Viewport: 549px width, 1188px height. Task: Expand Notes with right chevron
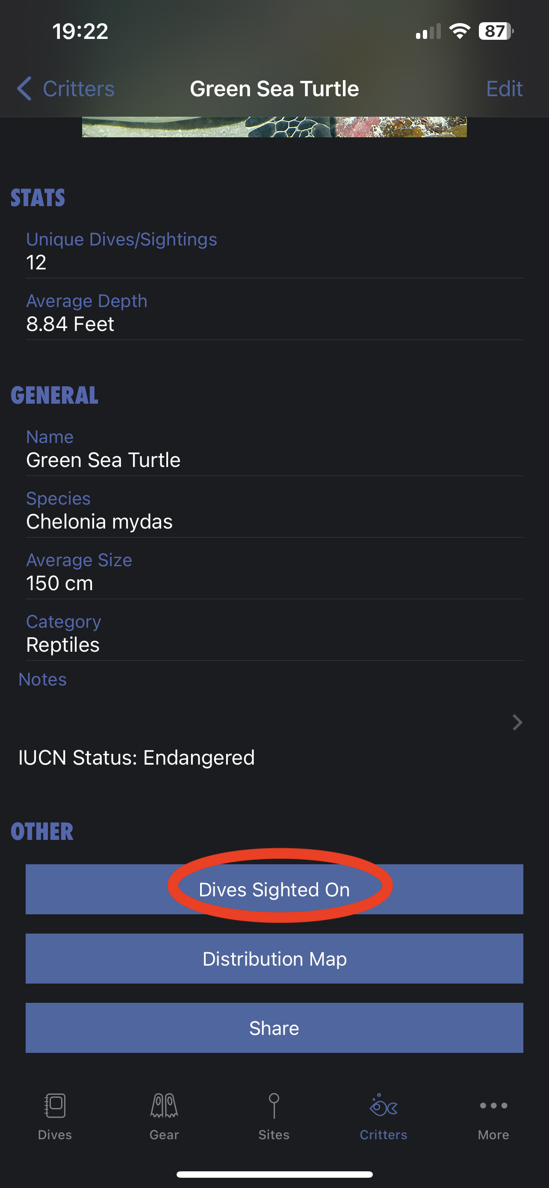(517, 722)
